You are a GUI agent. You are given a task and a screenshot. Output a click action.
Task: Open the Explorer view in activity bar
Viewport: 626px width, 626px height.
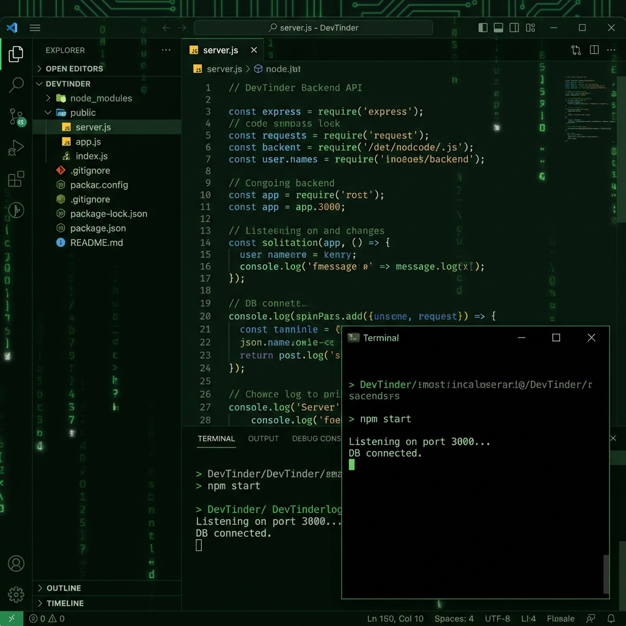tap(16, 54)
